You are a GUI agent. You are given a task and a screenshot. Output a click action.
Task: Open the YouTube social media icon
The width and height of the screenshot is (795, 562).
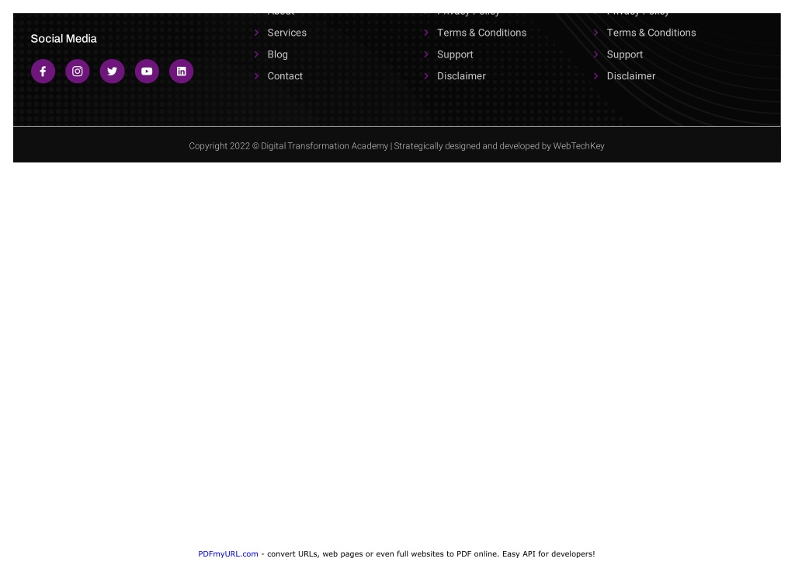coord(147,71)
